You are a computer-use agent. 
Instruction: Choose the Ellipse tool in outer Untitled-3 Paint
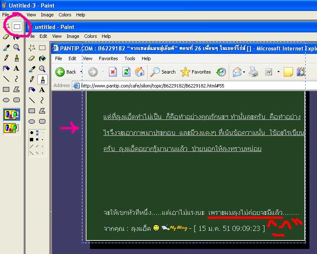pyautogui.click(x=6, y=100)
